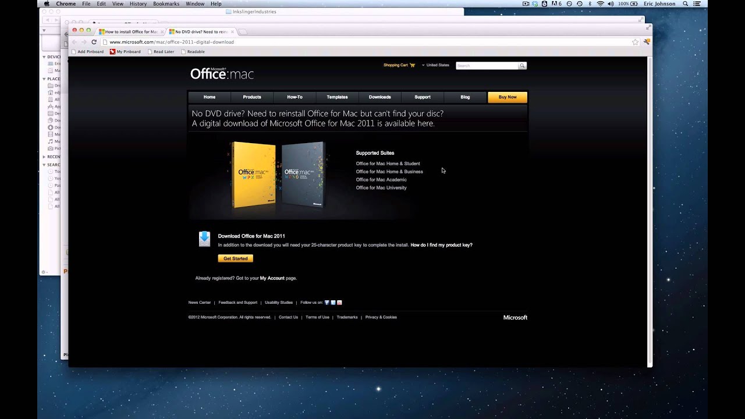Click the volume icon in the menu bar

pyautogui.click(x=611, y=3)
